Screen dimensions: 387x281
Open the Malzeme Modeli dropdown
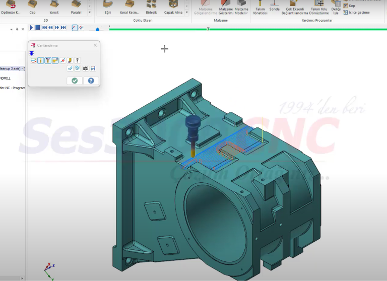point(241,8)
